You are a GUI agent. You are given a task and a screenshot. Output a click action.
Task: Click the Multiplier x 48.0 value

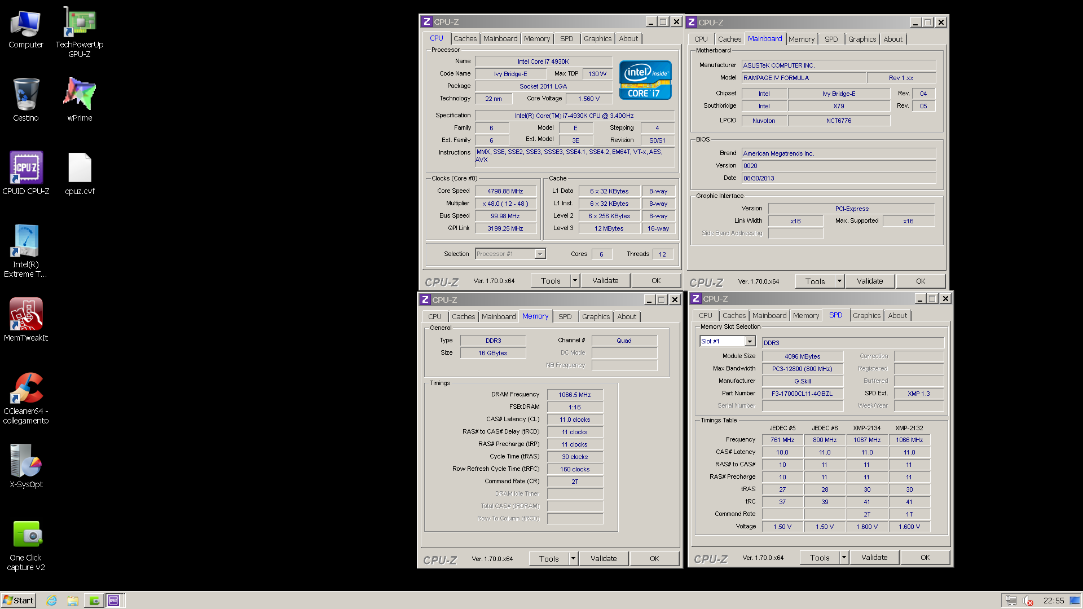(x=505, y=204)
